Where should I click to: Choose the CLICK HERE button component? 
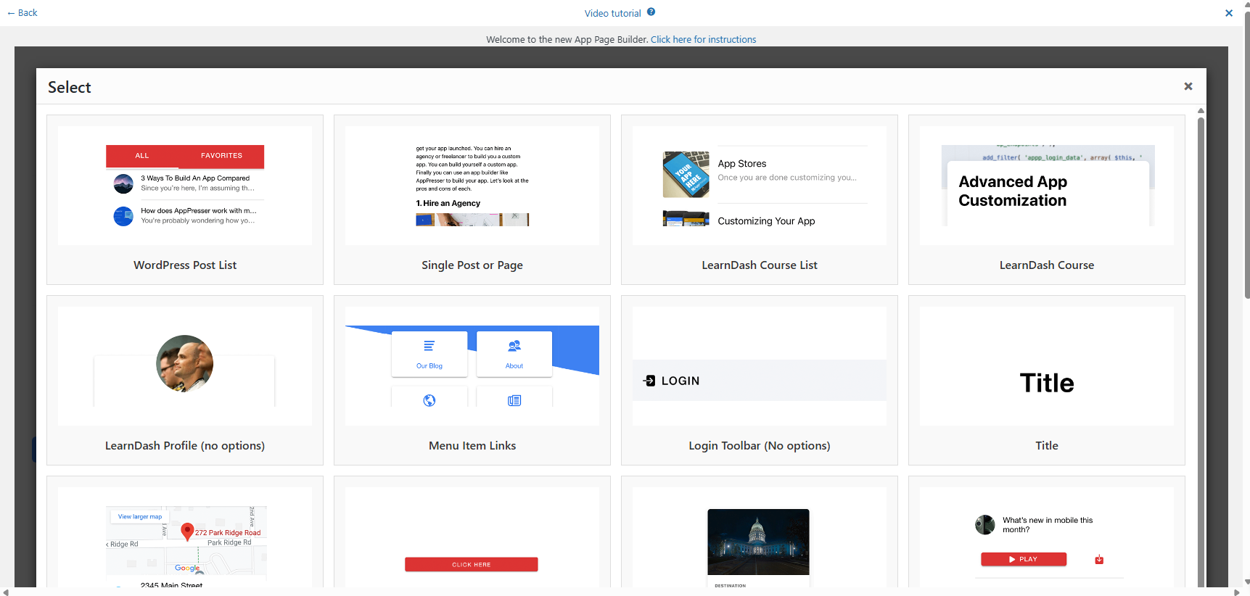click(x=472, y=532)
